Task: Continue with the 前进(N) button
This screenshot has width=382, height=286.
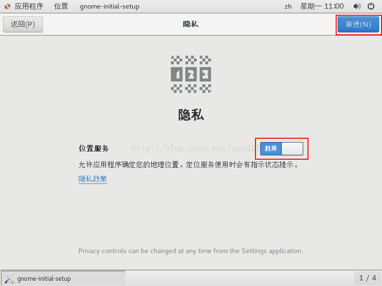Action: (x=358, y=24)
